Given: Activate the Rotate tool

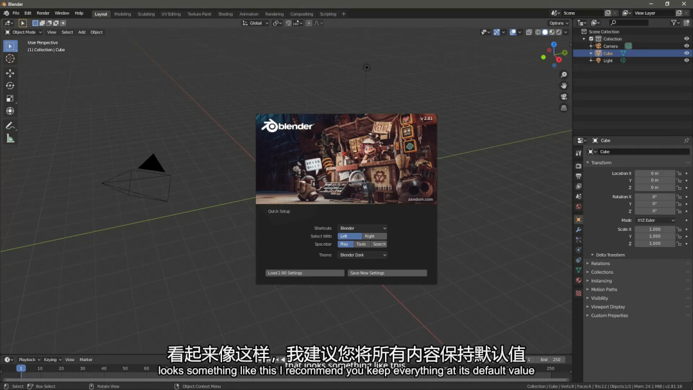Looking at the screenshot, I should pyautogui.click(x=10, y=86).
